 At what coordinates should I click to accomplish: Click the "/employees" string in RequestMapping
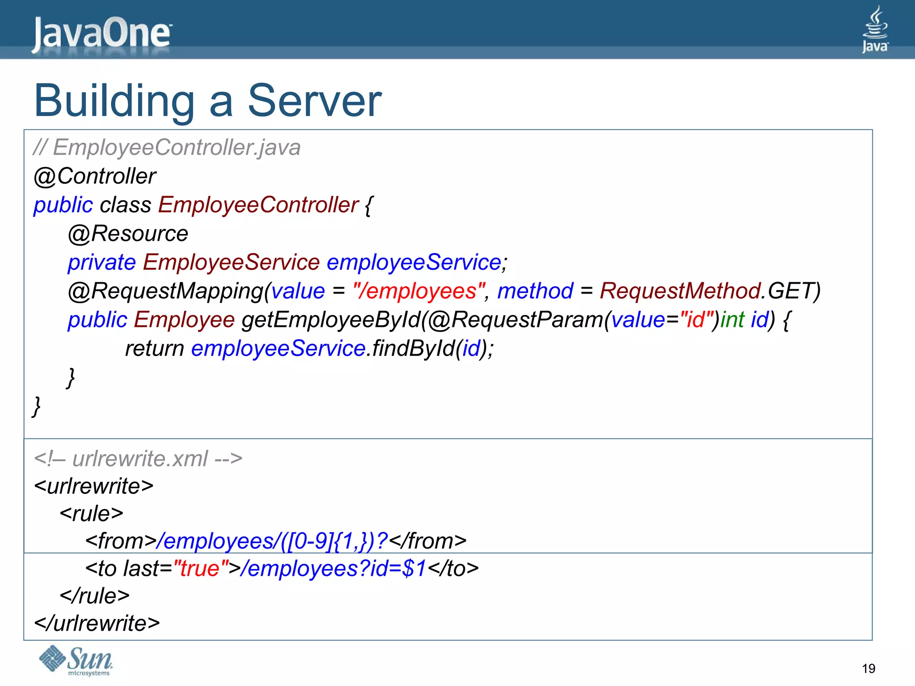(419, 291)
